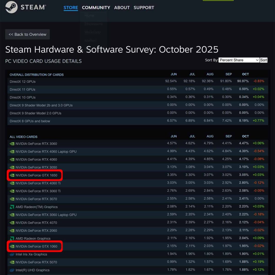Open the Support page

click(144, 7)
